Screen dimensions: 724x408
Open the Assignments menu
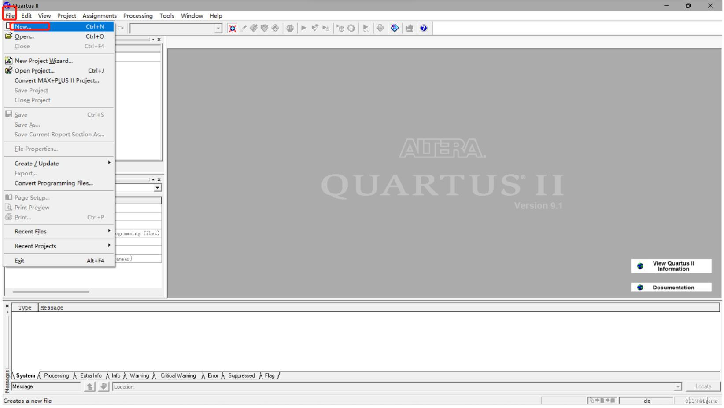[x=100, y=16]
